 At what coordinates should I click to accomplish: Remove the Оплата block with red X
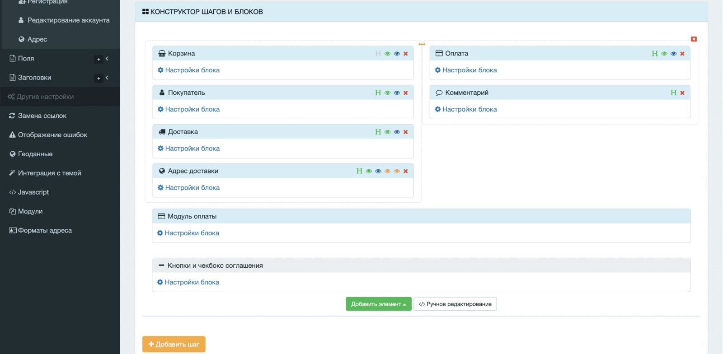(x=682, y=54)
